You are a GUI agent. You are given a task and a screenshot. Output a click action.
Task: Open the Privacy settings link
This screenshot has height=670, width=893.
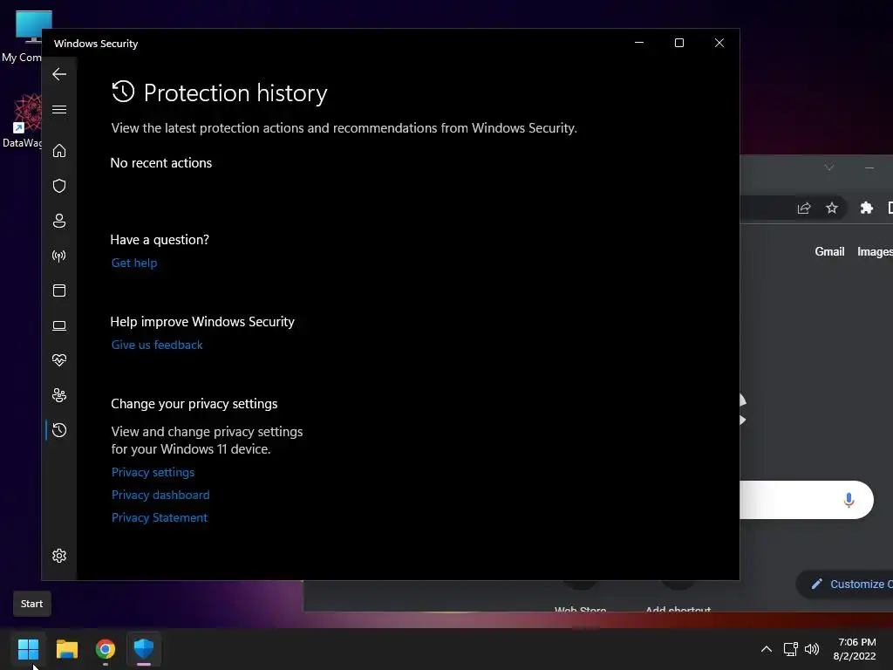tap(153, 472)
